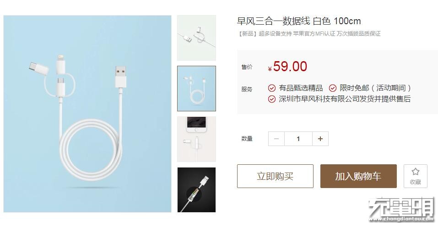438x225 pixels.
Task: Click the 【新品】product subtitle line
Action: click(x=308, y=34)
